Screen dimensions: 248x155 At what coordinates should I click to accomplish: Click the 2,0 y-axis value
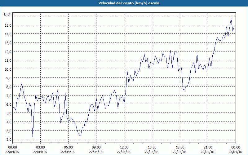tap(9, 139)
